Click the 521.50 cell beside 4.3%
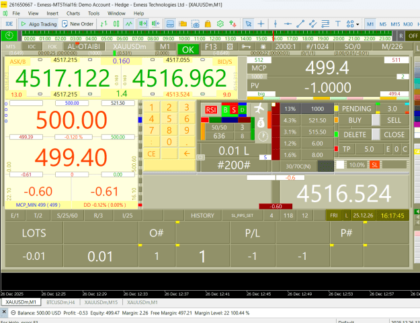 click(317, 120)
